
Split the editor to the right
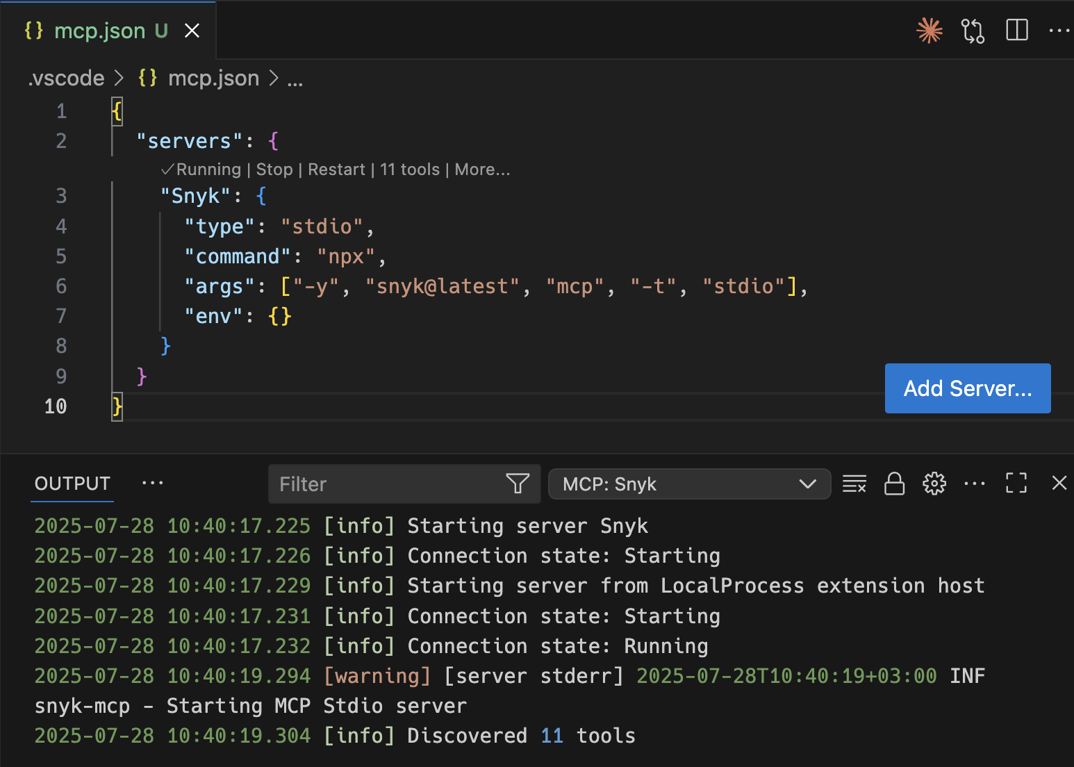pos(1016,31)
